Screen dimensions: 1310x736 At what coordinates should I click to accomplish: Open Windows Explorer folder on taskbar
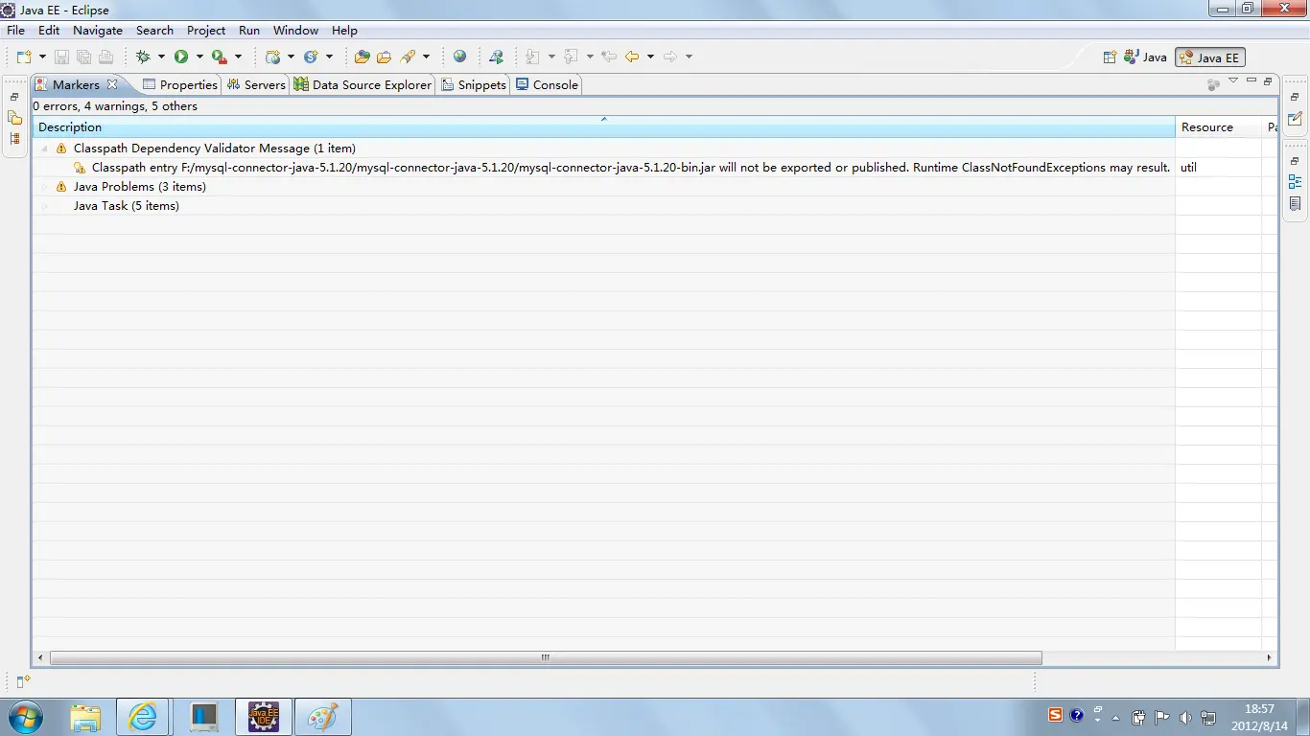[x=84, y=717]
